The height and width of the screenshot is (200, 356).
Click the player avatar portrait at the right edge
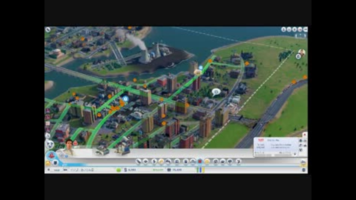click(x=302, y=52)
